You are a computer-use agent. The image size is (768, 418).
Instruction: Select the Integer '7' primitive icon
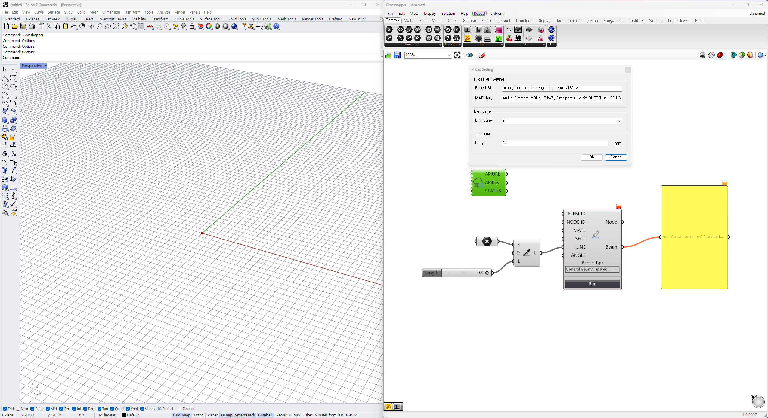point(448,38)
